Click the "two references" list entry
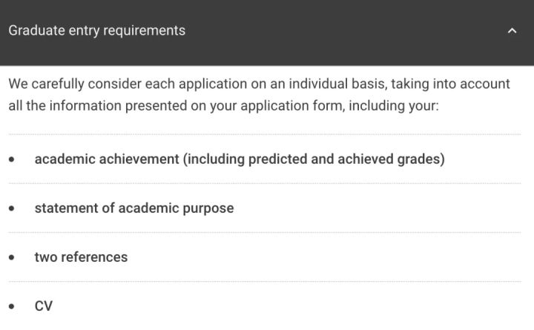This screenshot has width=534, height=330. 81,257
